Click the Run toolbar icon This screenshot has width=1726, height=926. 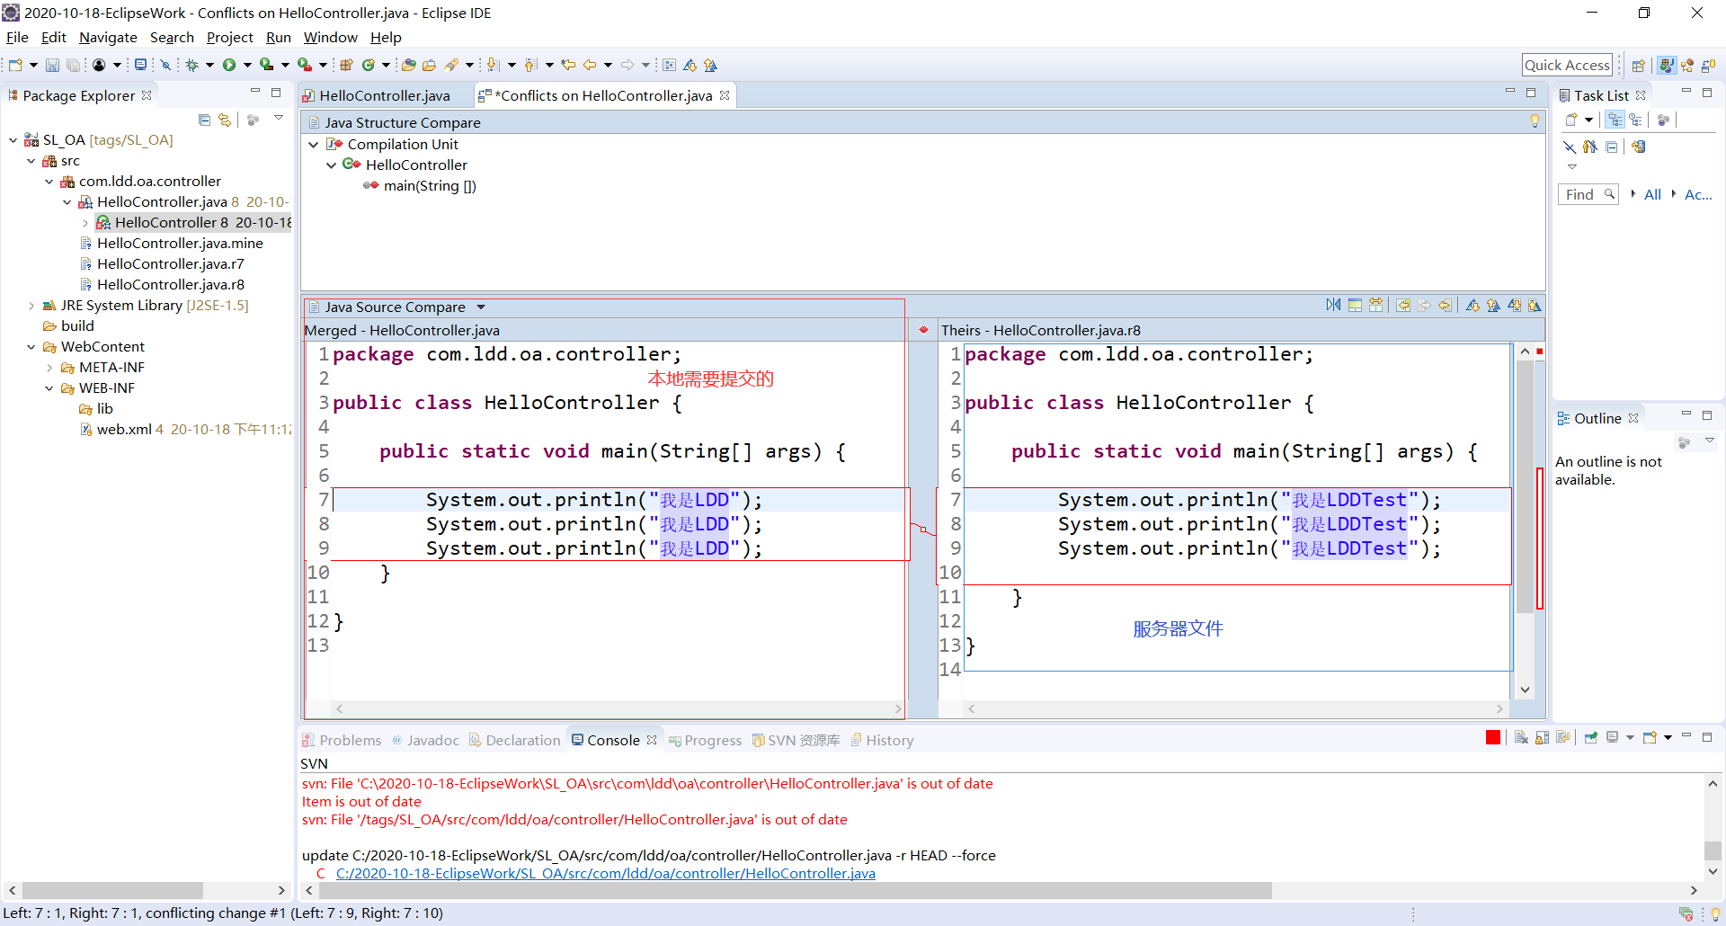point(230,64)
